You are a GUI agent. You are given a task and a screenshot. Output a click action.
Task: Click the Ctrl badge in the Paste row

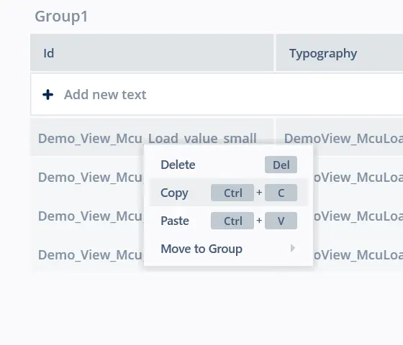point(232,221)
